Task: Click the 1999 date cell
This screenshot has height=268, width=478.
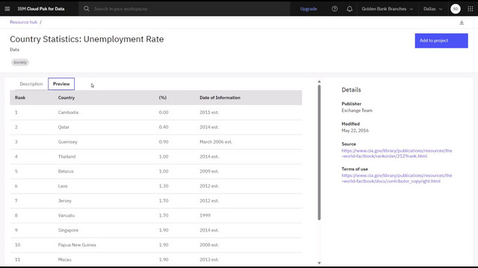Action: [205, 215]
